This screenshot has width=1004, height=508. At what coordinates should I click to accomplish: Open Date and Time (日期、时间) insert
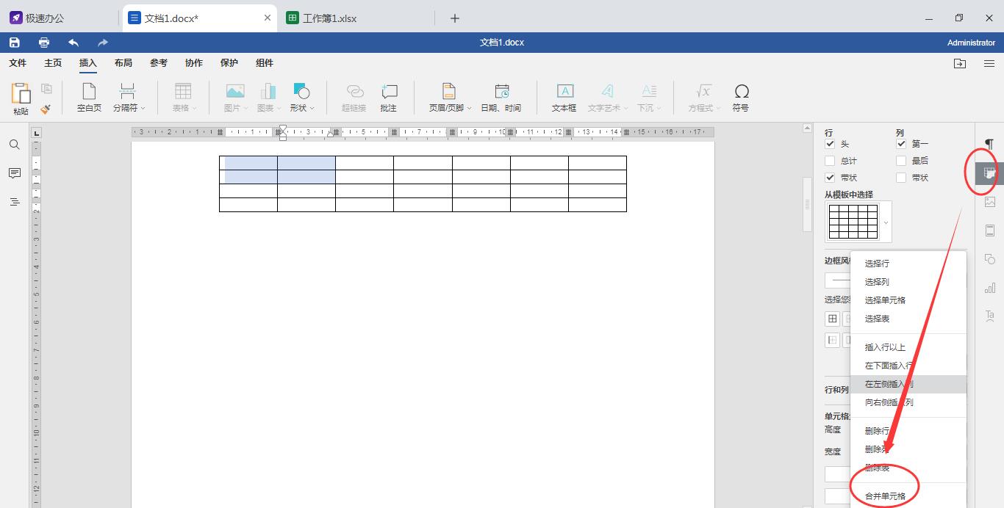pyautogui.click(x=501, y=98)
